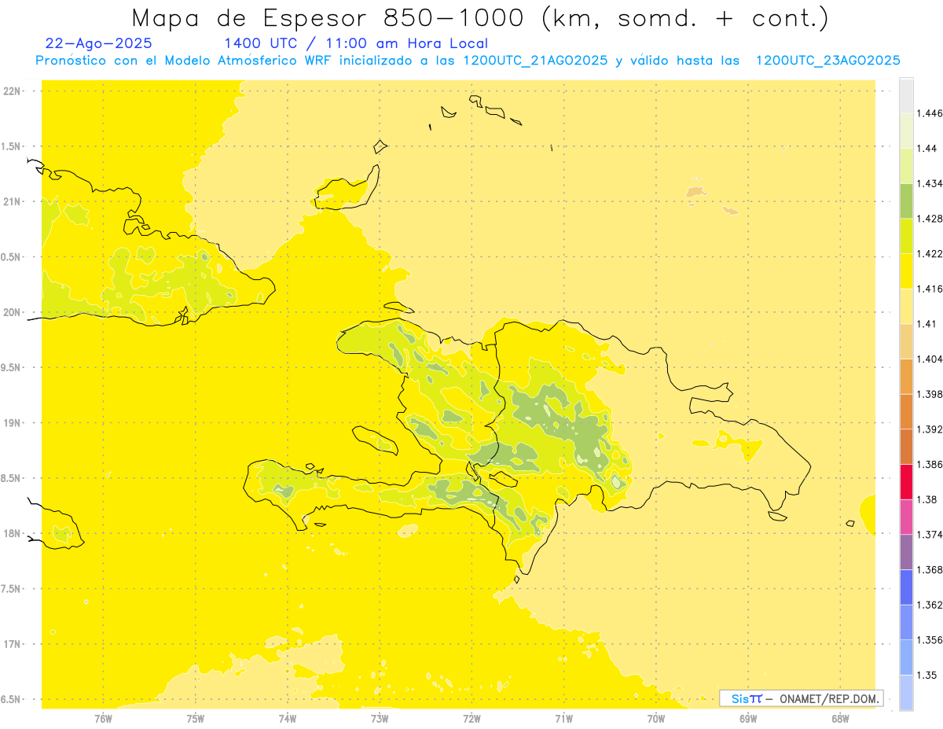Click the 20N latitude axis label

pos(13,312)
